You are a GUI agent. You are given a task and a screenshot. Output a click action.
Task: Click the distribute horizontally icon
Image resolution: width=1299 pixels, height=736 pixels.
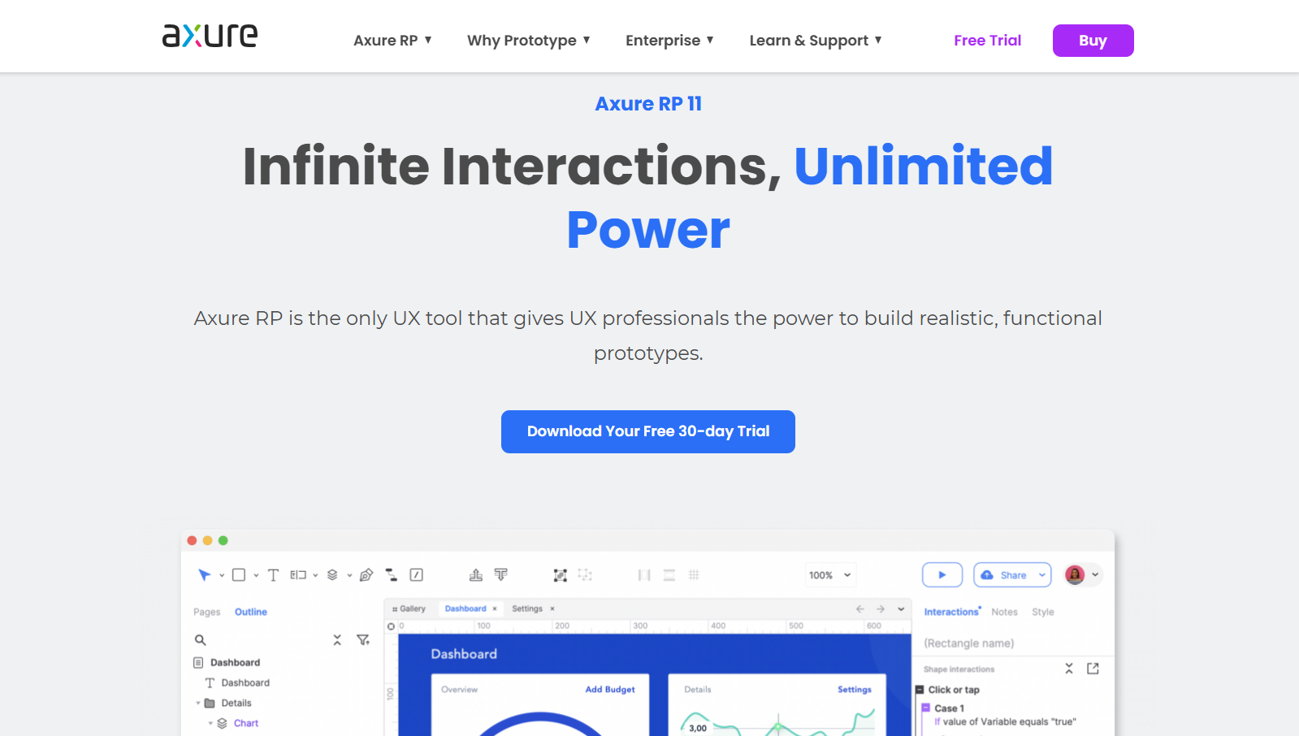(644, 575)
